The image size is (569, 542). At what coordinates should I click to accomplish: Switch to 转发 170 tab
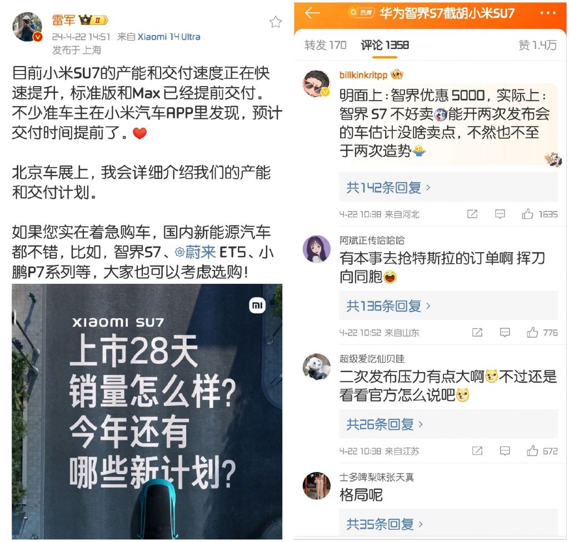click(326, 45)
